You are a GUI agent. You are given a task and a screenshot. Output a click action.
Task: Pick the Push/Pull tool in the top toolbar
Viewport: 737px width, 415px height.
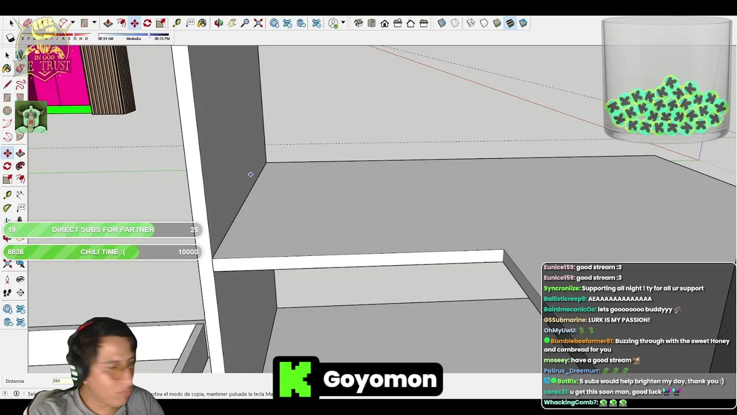click(x=108, y=23)
